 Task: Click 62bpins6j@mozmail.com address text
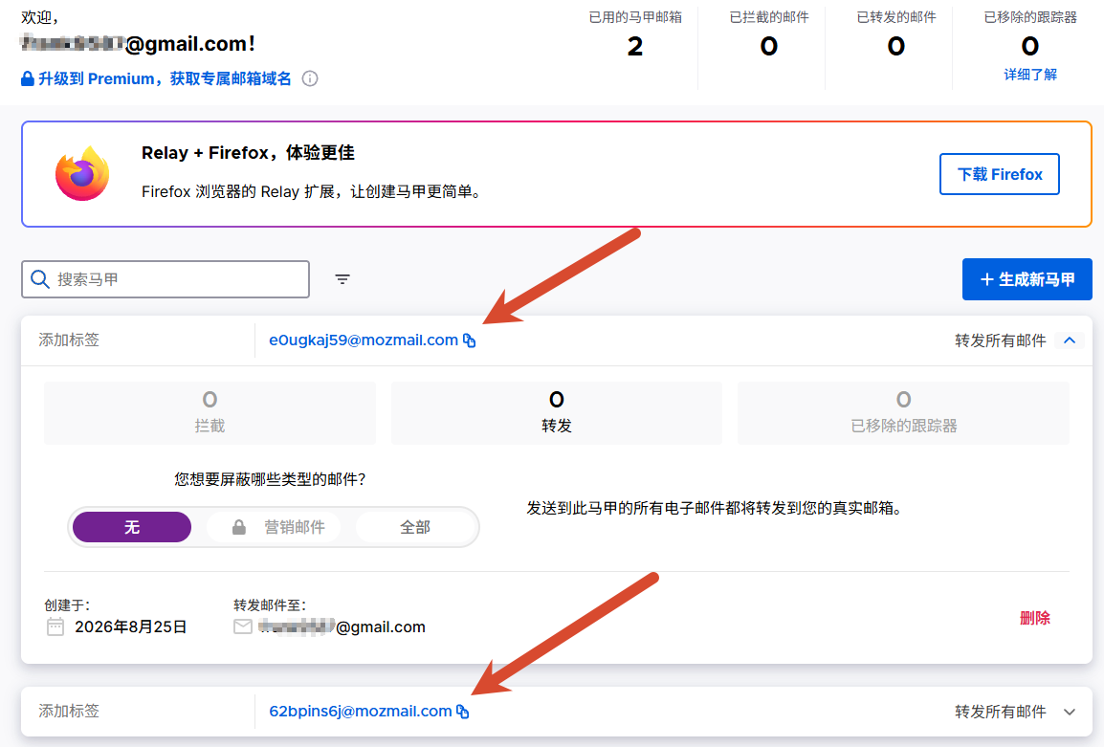[361, 712]
